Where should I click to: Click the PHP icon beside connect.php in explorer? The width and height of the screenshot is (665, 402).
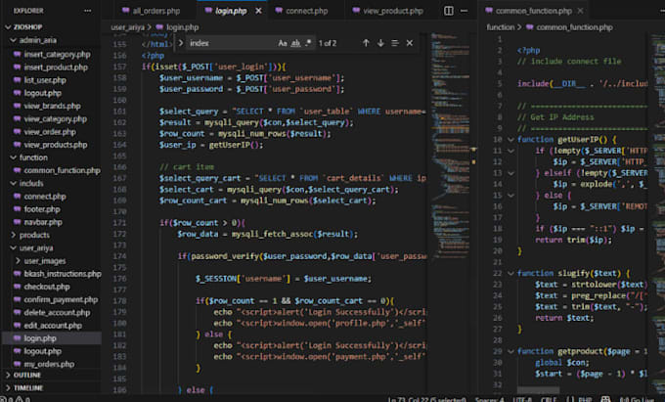pyautogui.click(x=17, y=197)
